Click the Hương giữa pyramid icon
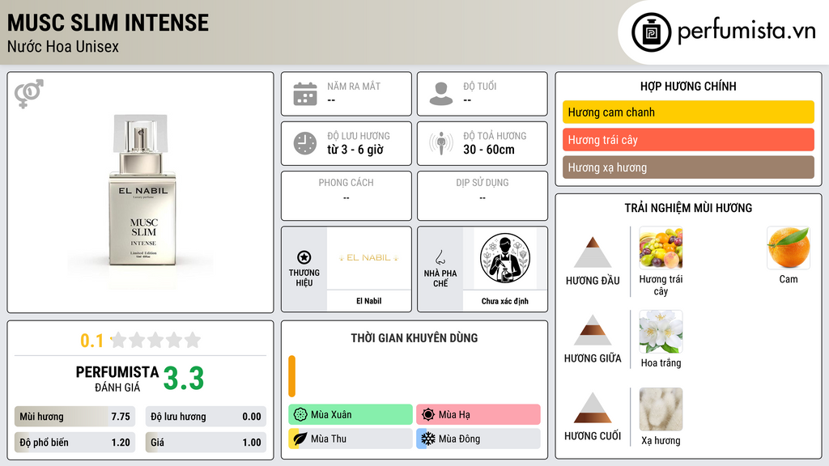 (593, 330)
